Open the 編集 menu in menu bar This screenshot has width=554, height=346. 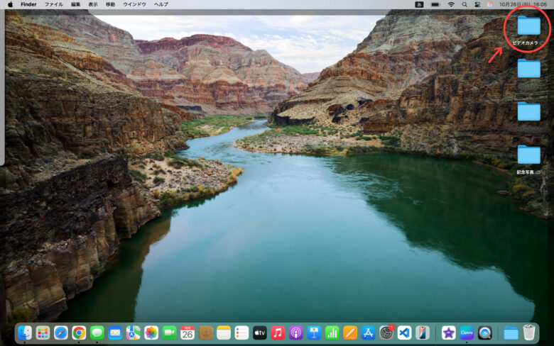[x=75, y=4]
